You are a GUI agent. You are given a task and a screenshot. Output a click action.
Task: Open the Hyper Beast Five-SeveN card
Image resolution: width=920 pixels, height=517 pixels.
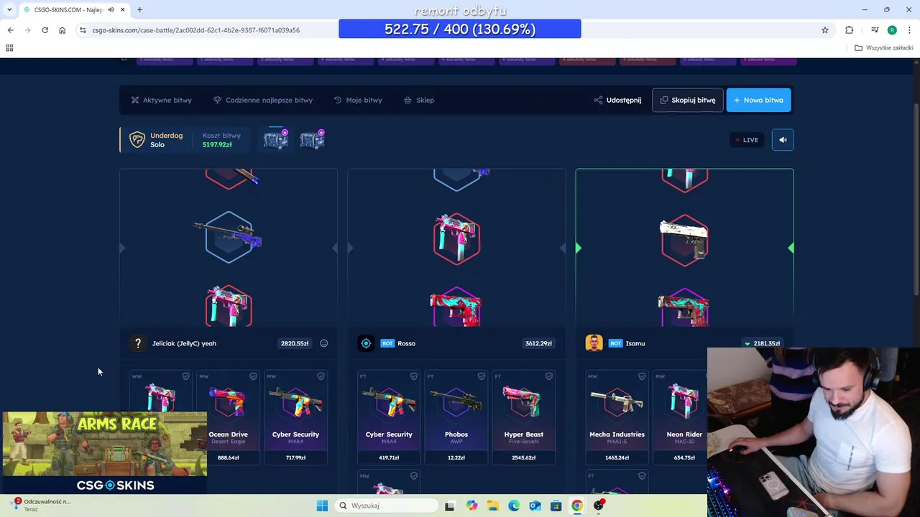pyautogui.click(x=524, y=417)
